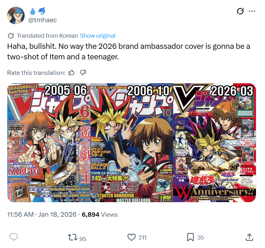Click the tweet timestamp Jan 18, 2026
265x248 pixels.
pos(42,215)
